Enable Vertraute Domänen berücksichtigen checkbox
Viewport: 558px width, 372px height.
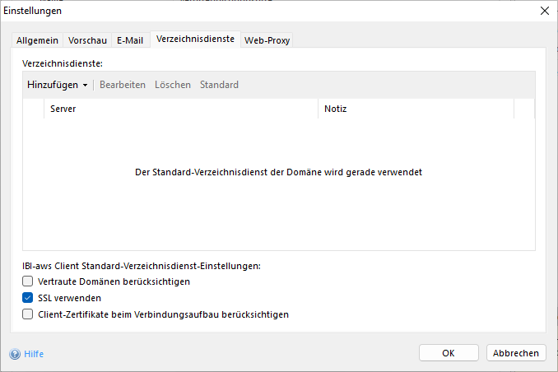tap(28, 281)
